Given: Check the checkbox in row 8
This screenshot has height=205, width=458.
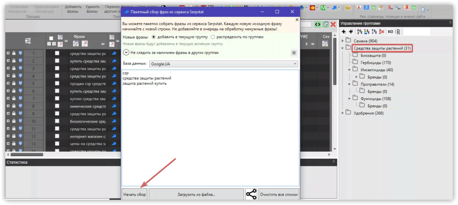Looking at the screenshot, I should [x=57, y=106].
